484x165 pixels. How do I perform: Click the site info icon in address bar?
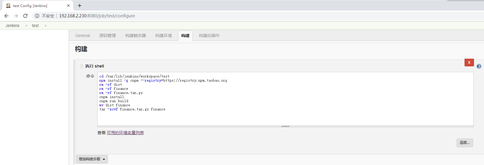[37, 16]
